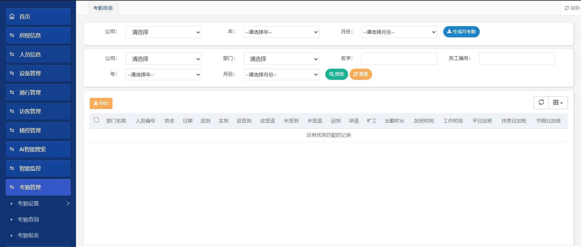Open the search panel 年 dropdown
The height and width of the screenshot is (247, 581).
point(164,74)
